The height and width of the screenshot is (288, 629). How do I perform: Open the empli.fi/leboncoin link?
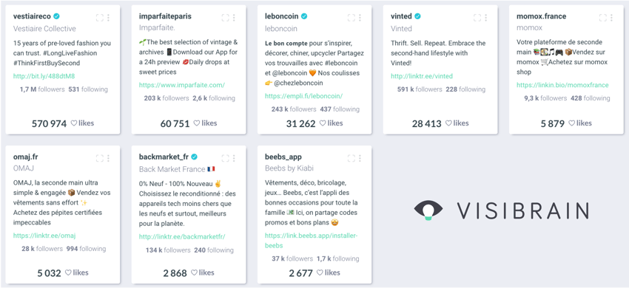[x=303, y=96]
